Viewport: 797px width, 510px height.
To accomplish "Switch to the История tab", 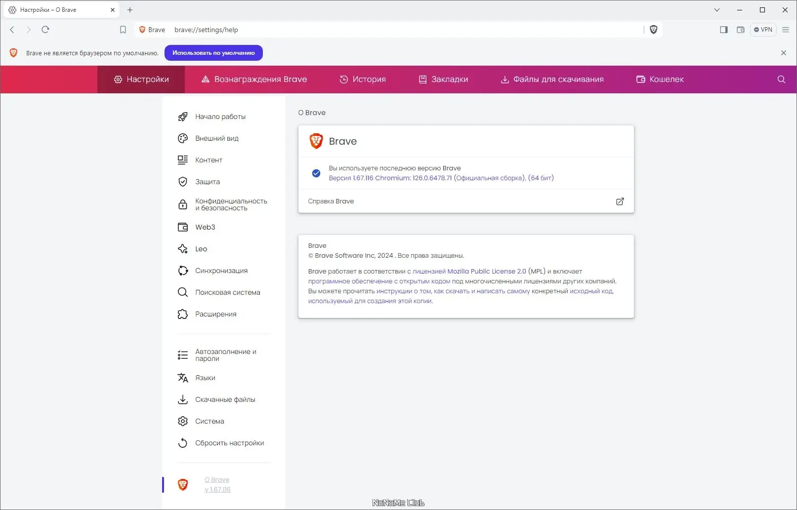I will click(363, 79).
